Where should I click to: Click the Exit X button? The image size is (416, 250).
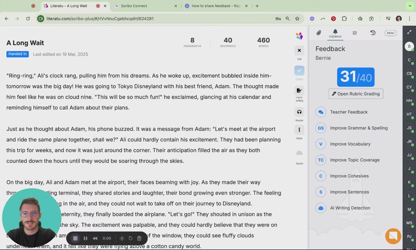(x=299, y=50)
